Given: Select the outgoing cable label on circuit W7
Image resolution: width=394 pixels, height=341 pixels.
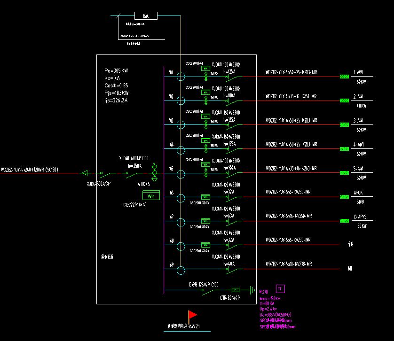Looking at the screenshot, I should 289,216.
